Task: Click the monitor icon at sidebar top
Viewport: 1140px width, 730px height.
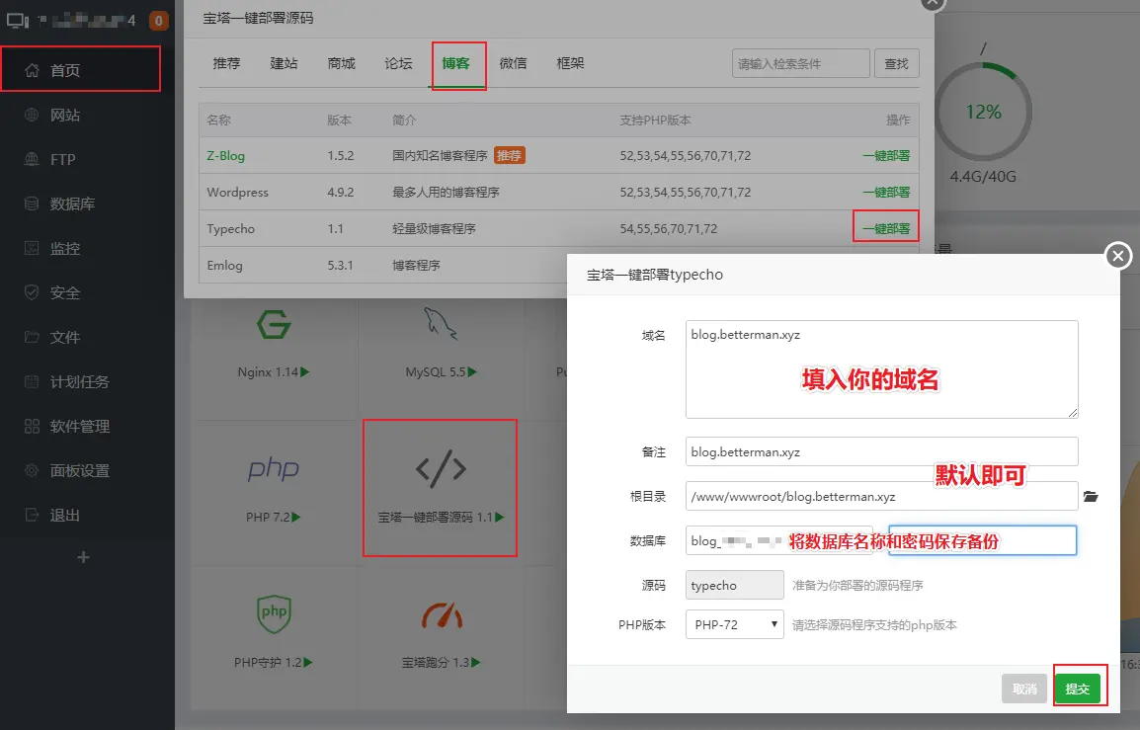Action: coord(18,21)
